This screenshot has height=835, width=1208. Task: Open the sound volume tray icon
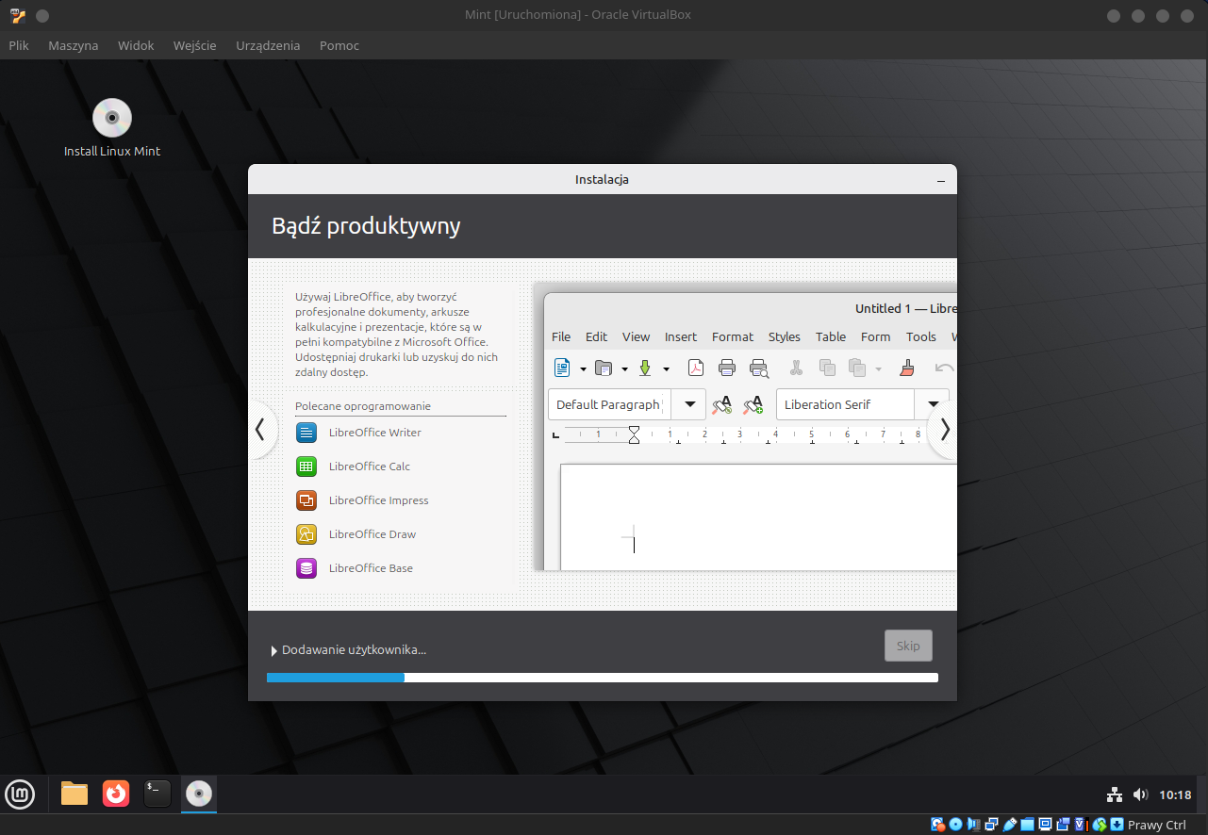pyautogui.click(x=1140, y=794)
